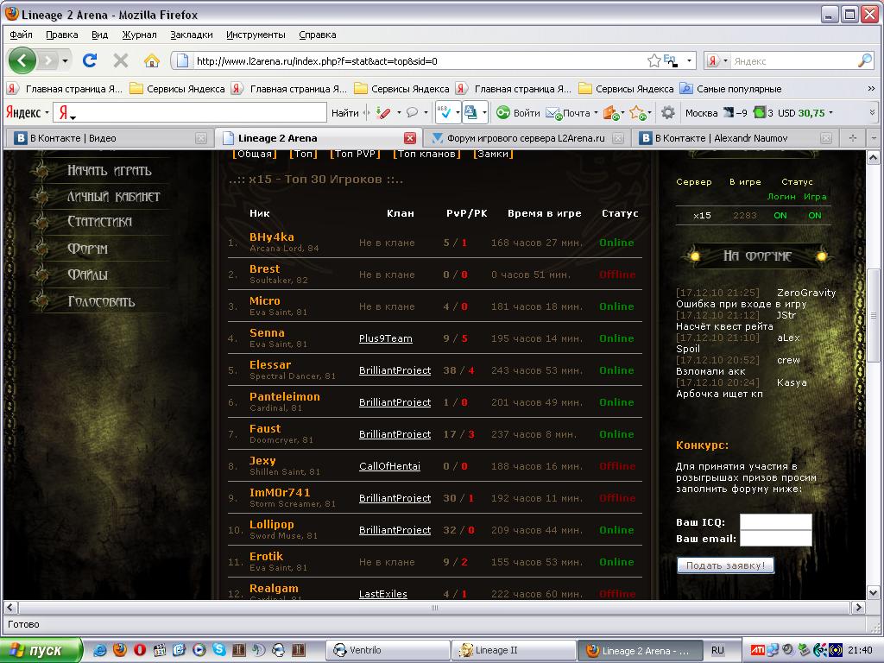Click the Войти login button
Screen dimensions: 884x663
tap(518, 113)
